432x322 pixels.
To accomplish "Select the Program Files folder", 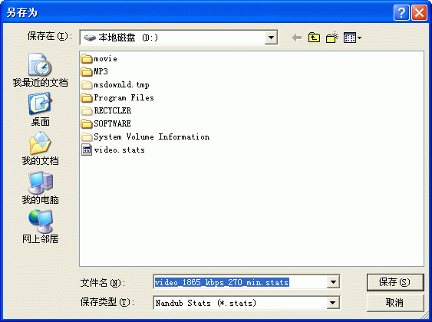I will pyautogui.click(x=117, y=97).
